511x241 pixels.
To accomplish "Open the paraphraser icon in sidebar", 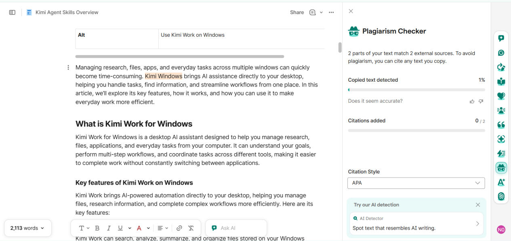I will (501, 67).
